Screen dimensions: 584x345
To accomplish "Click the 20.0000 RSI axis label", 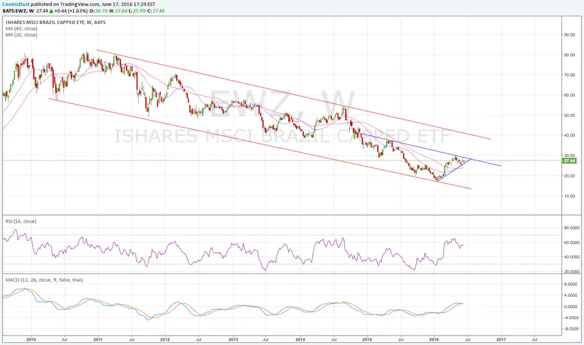I will click(x=571, y=272).
